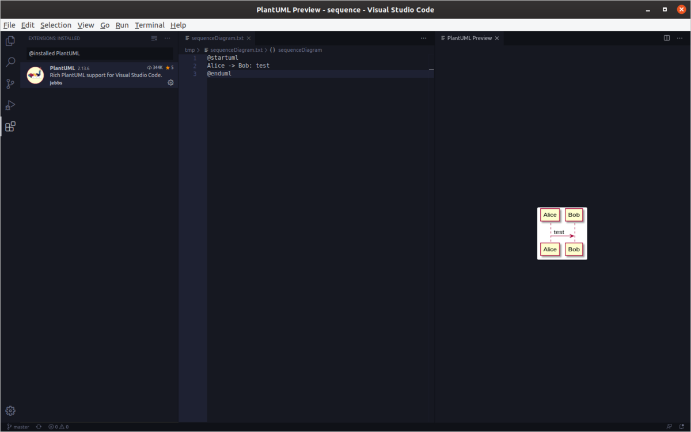Viewport: 691px width, 432px height.
Task: Click the synchronize changes status icon
Action: (x=39, y=427)
